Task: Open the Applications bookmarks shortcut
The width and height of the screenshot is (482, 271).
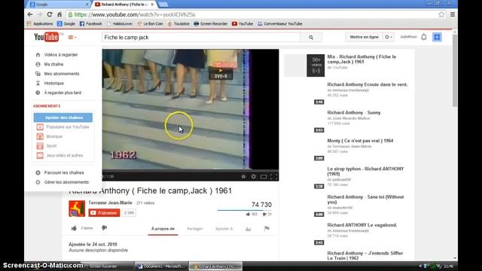Action: click(x=40, y=23)
